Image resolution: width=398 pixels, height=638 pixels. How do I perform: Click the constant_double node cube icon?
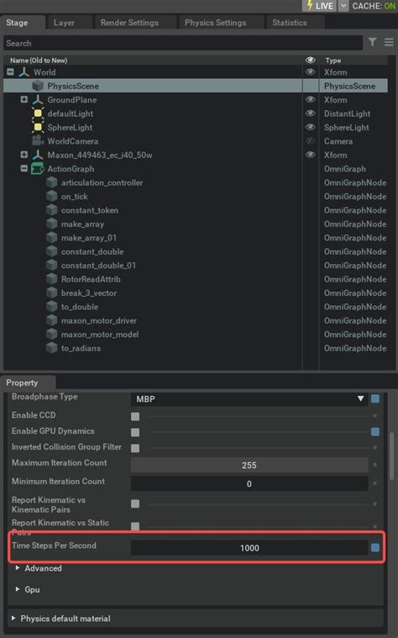point(51,252)
